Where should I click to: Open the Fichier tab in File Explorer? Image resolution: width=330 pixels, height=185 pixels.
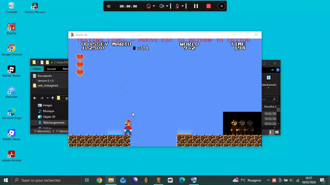(x=37, y=69)
